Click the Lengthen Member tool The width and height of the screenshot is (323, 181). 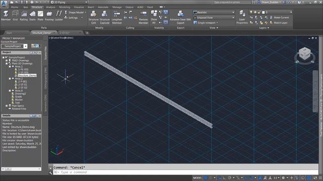tap(117, 17)
